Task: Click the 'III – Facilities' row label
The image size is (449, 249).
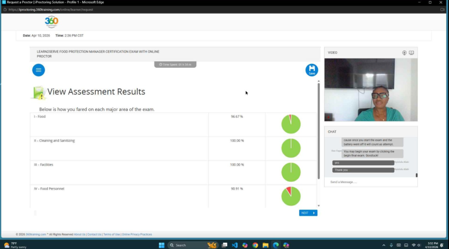Action: click(x=43, y=165)
